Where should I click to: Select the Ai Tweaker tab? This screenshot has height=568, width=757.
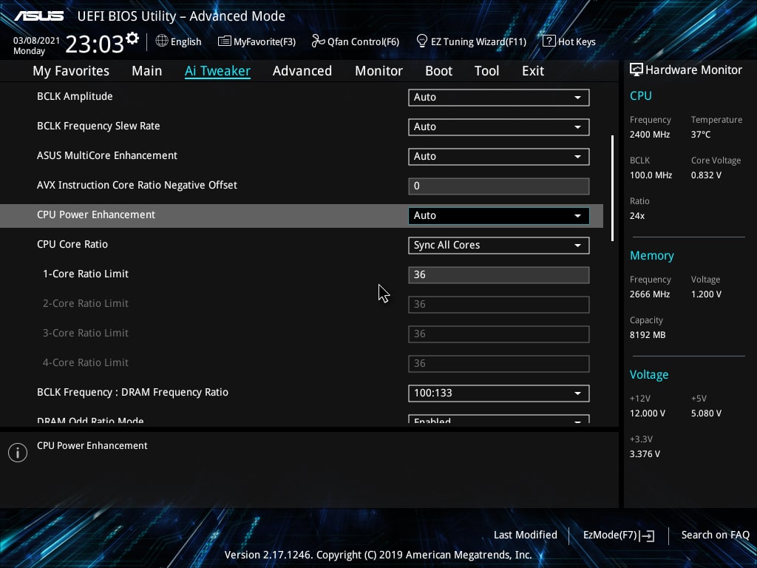tap(217, 71)
